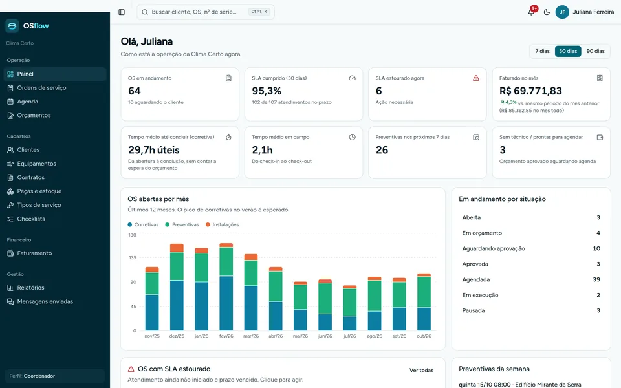Screen dimensions: 621x388
Task: Click the Ver todas link
Action: pos(421,370)
